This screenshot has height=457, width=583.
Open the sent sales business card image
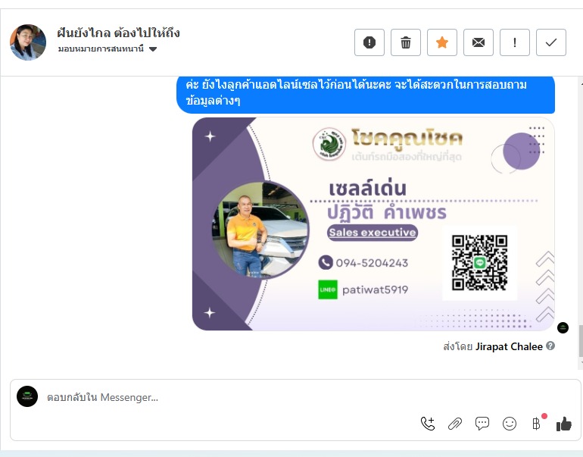pos(373,224)
